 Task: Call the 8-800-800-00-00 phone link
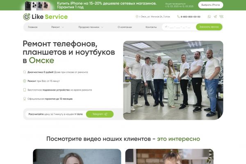191,17
